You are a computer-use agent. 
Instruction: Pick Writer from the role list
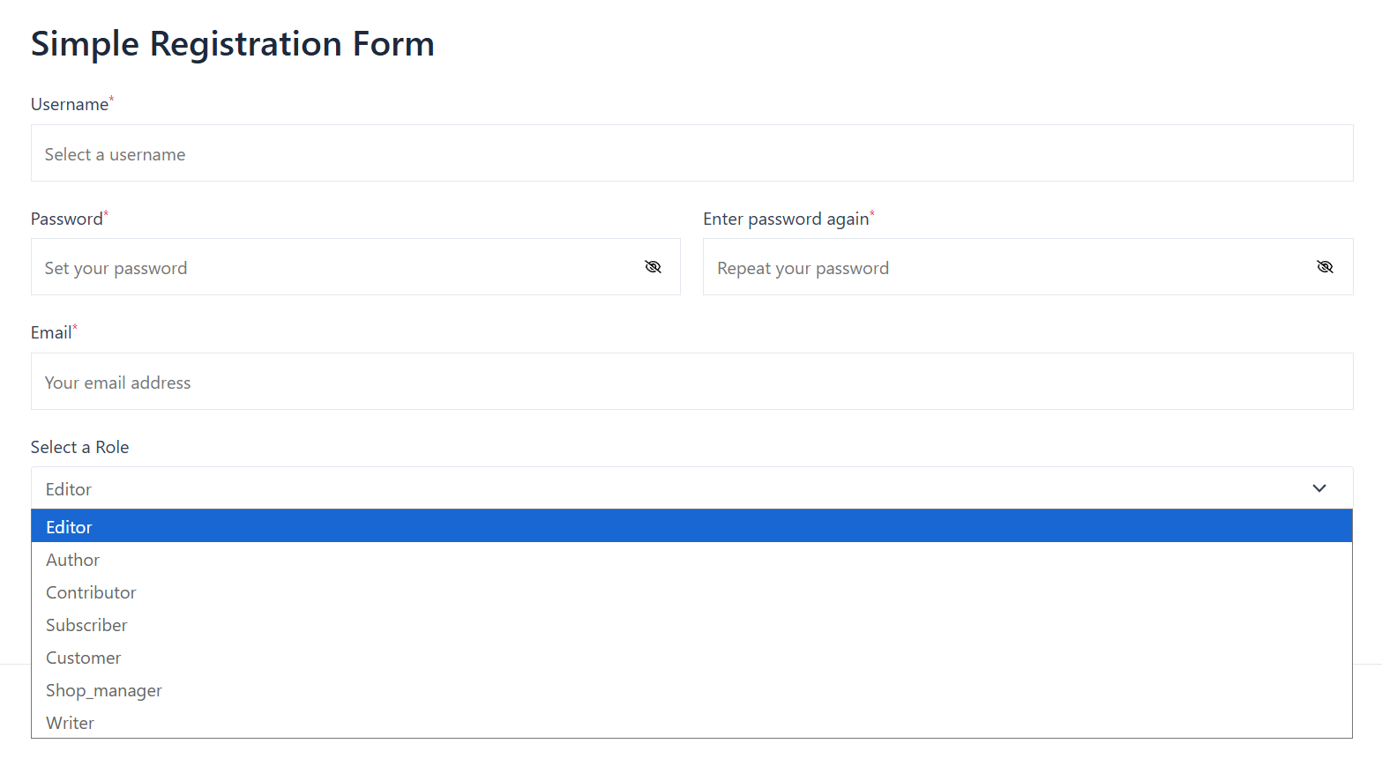coord(71,723)
